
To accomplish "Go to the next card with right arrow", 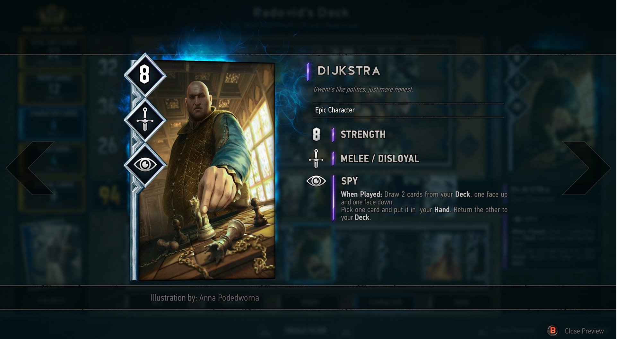I will click(x=586, y=168).
